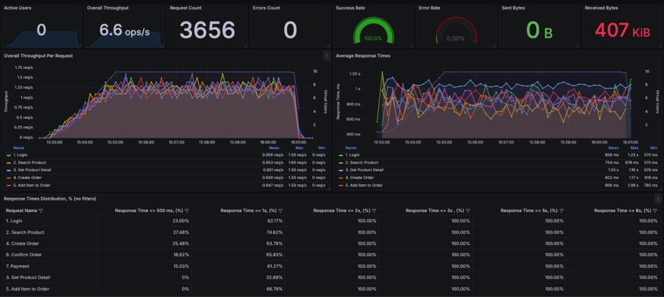Click the Success Rate gauge panel
The image size is (664, 297).
tap(372, 29)
